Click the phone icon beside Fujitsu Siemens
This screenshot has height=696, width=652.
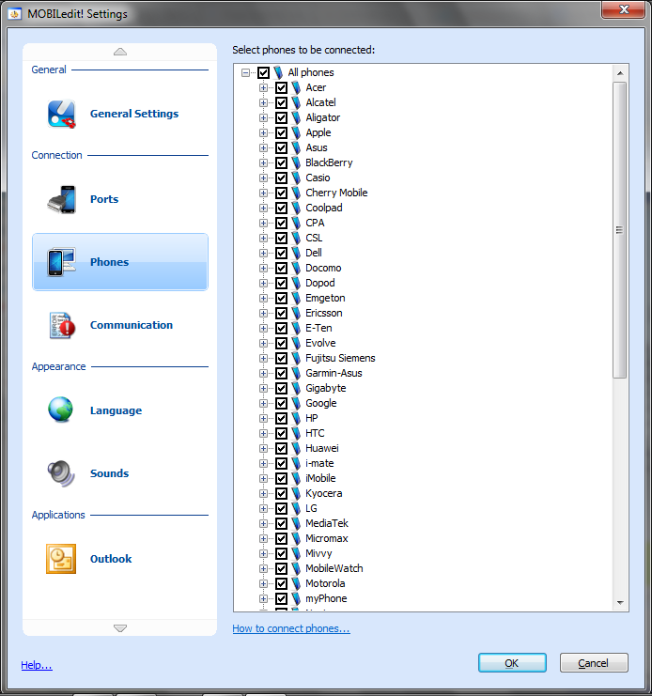pos(296,358)
